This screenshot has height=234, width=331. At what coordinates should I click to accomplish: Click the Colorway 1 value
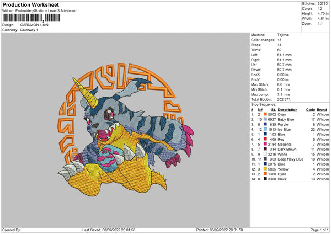[29, 30]
